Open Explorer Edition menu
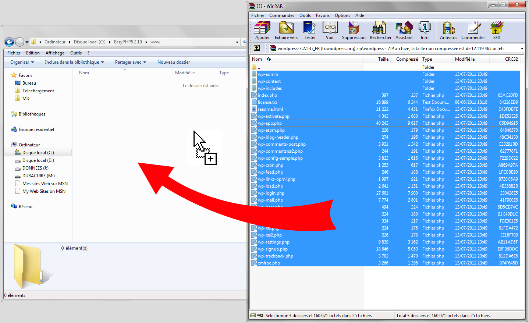 [x=33, y=53]
